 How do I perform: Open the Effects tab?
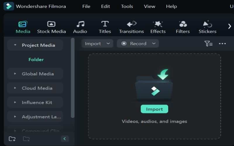click(158, 27)
